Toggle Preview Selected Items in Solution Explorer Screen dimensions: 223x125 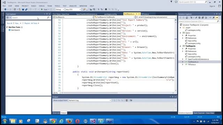pos(217,18)
